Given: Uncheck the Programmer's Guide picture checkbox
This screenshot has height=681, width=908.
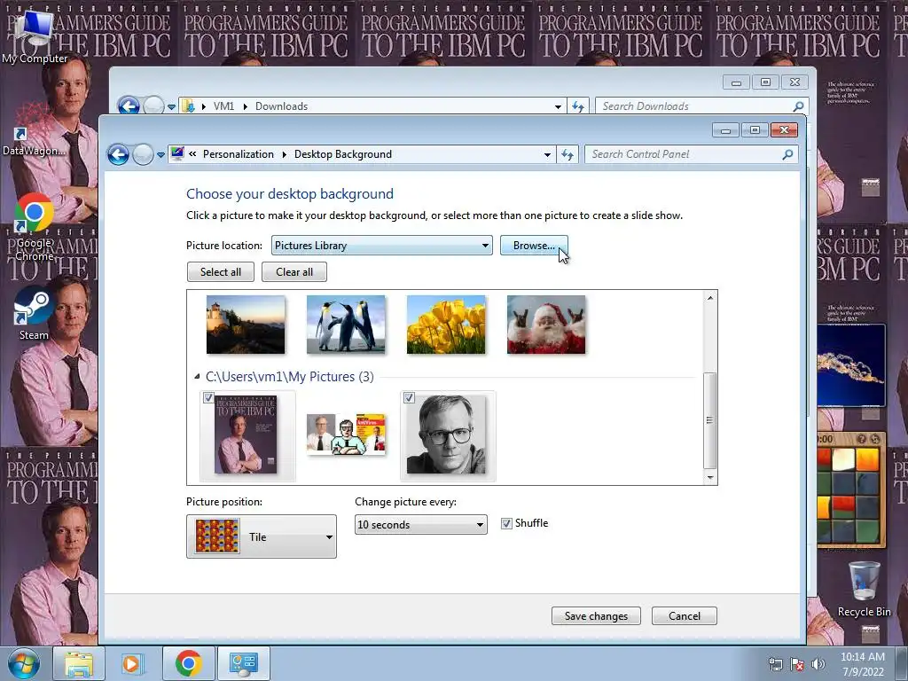Looking at the screenshot, I should tap(208, 398).
